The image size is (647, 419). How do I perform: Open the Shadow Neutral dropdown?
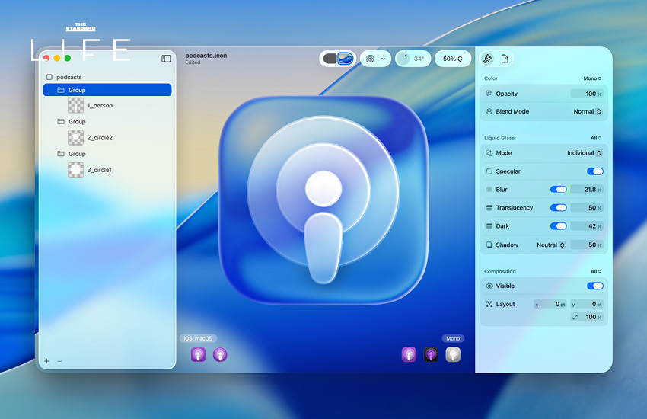point(551,245)
